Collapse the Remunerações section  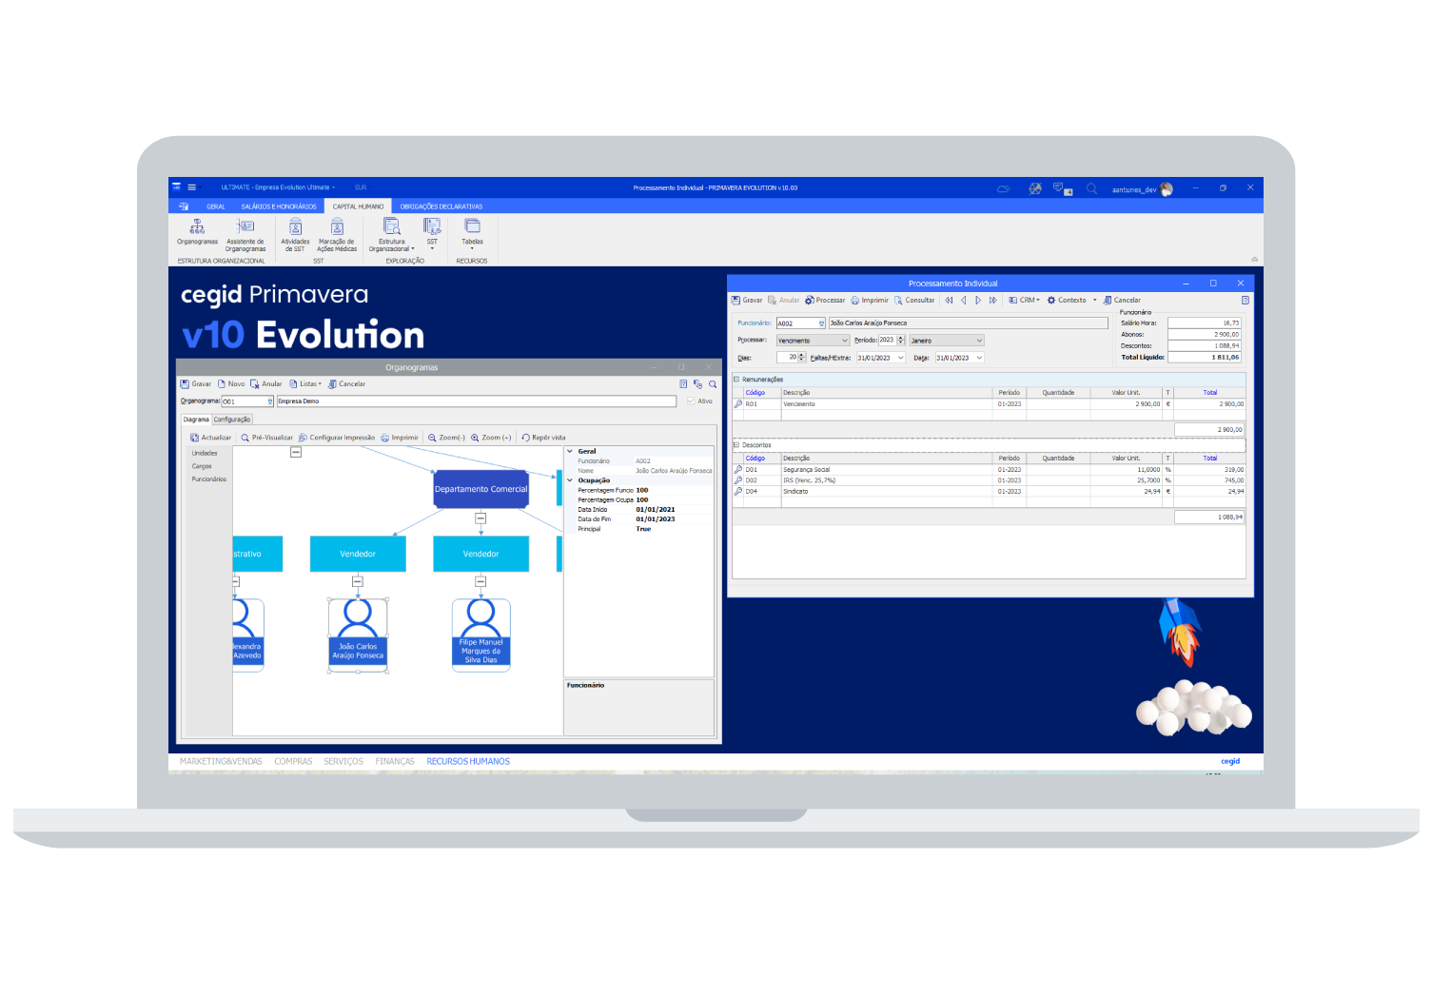[x=736, y=380]
